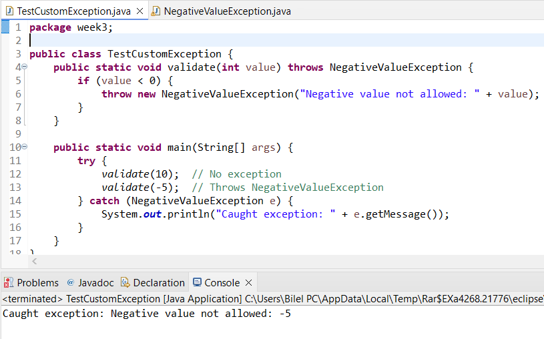Click 'String[]' type on line 10
The image size is (544, 339).
coord(222,147)
